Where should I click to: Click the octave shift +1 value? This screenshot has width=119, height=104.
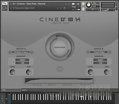click(2, 99)
